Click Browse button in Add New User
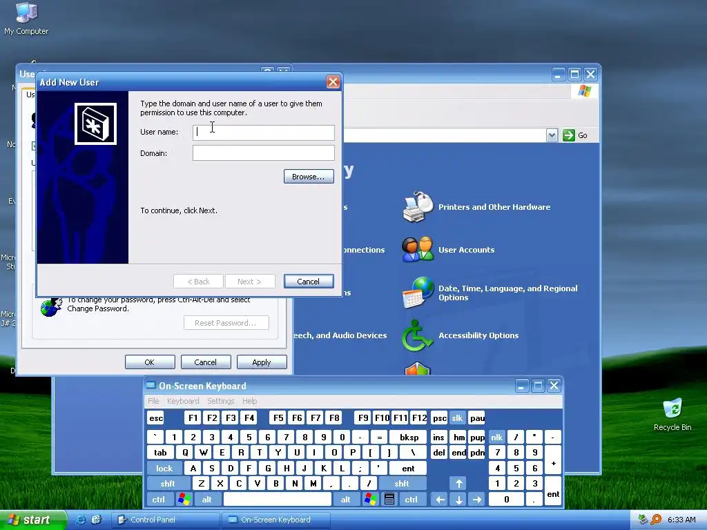The height and width of the screenshot is (530, 707). [x=309, y=177]
